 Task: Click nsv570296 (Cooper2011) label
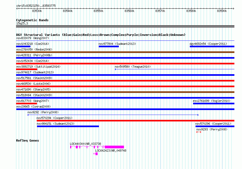213,124
